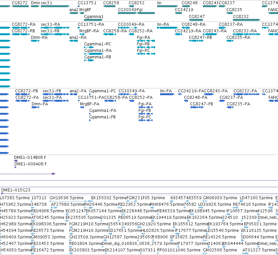Screen dimensions: 278x255
Task: Open the CG8247 gene feature
Action: 196,20
